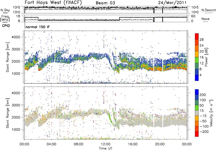This screenshot has width=216, height=150.
Task: Click the '12:00' time axis label
Action: (x=106, y=144)
